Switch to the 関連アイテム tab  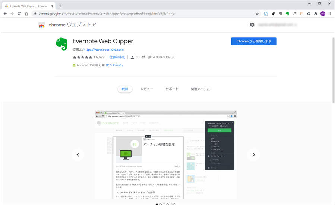[x=200, y=89]
